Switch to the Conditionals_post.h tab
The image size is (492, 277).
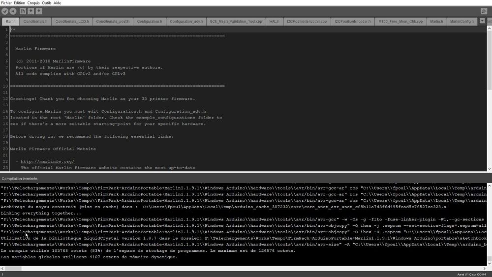click(x=113, y=21)
